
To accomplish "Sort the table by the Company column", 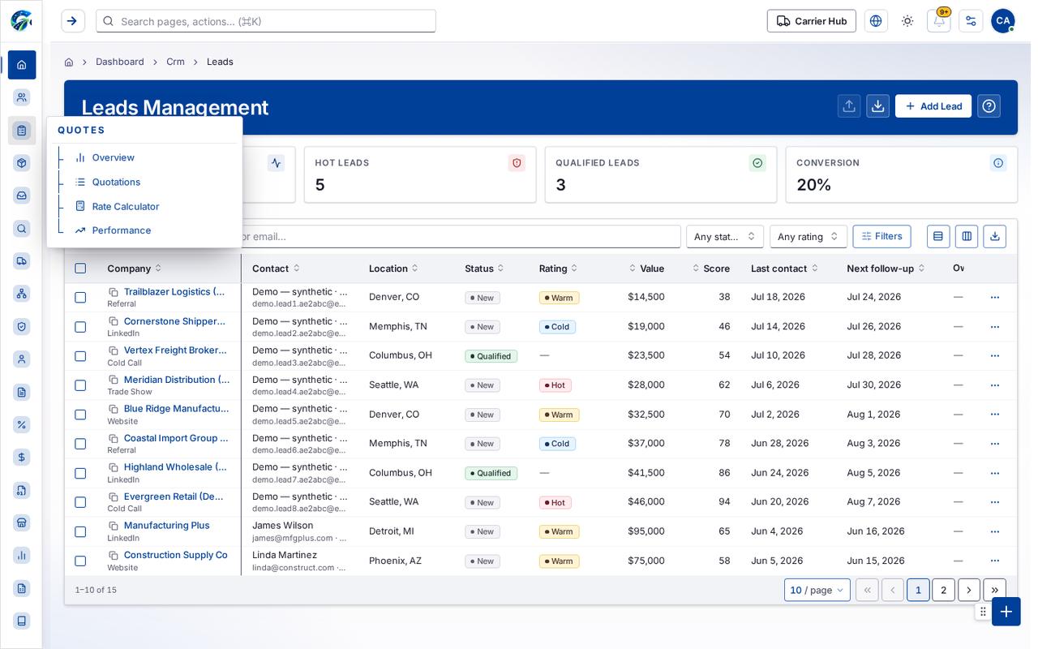I will point(134,269).
